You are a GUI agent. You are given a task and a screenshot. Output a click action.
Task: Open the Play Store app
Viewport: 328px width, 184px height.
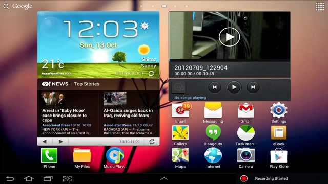click(279, 158)
